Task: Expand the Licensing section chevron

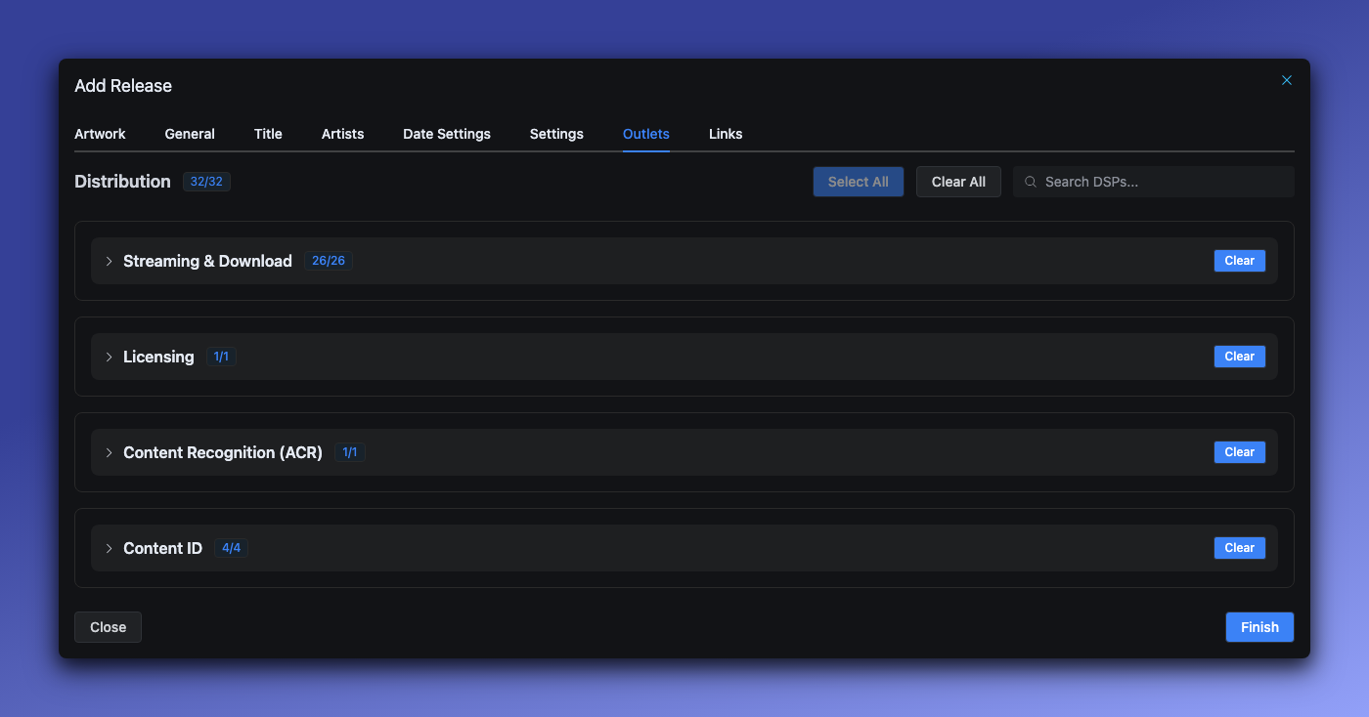Action: (109, 357)
